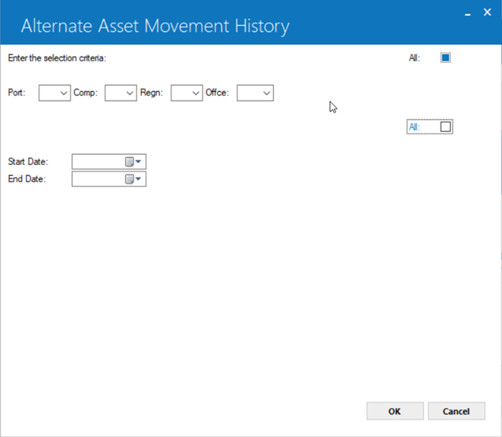This screenshot has height=437, width=502.
Task: Select the 'Enter the selection criteria' label
Action: [57, 58]
